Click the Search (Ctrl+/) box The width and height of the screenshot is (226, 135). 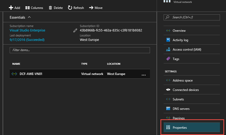(x=192, y=17)
